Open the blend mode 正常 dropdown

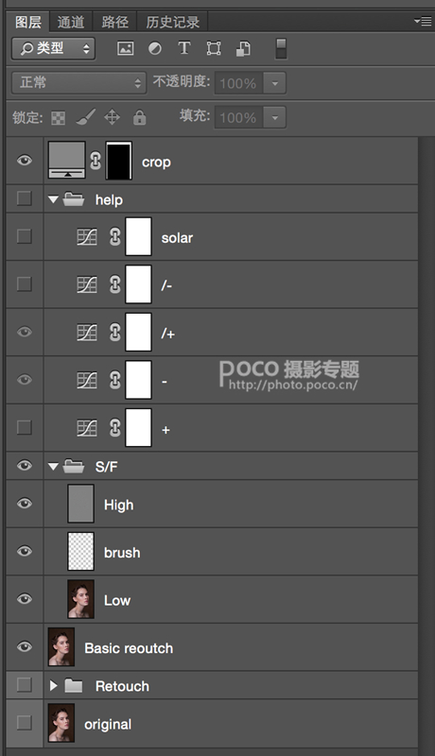click(78, 83)
